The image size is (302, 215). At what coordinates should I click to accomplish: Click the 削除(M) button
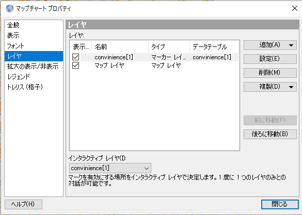[x=270, y=73]
